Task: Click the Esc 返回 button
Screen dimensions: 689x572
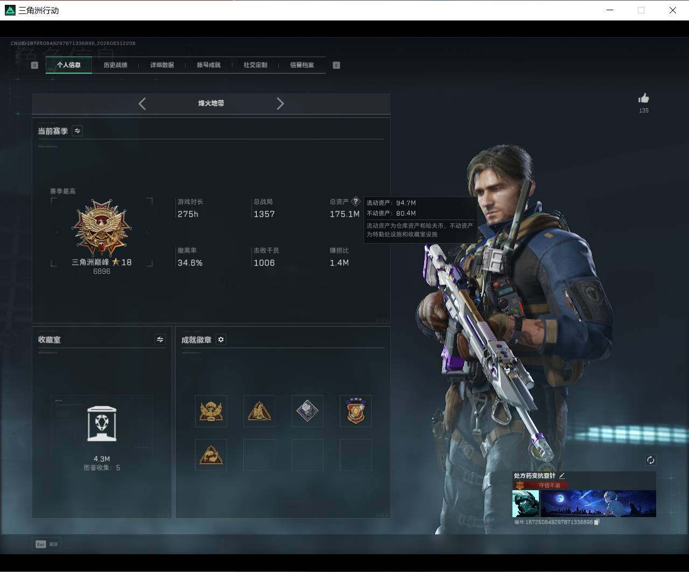Action: [47, 544]
